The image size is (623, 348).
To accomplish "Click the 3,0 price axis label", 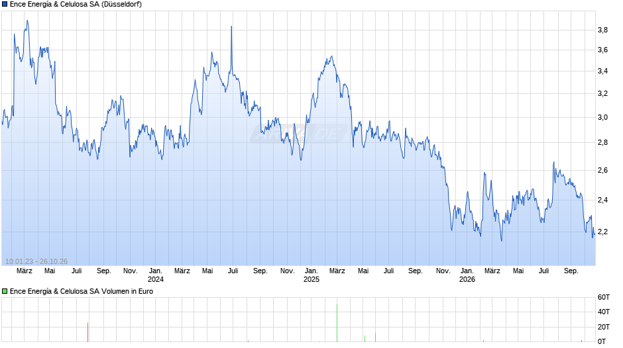I will (602, 118).
